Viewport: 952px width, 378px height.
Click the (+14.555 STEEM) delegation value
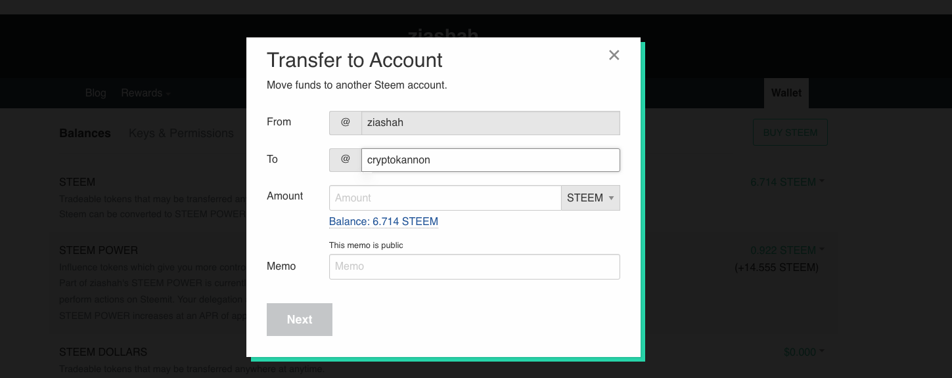[777, 268]
